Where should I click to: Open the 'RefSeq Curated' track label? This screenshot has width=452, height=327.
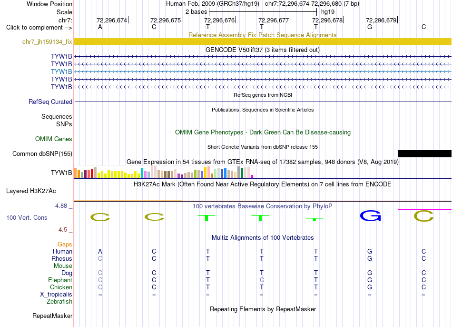click(x=50, y=102)
